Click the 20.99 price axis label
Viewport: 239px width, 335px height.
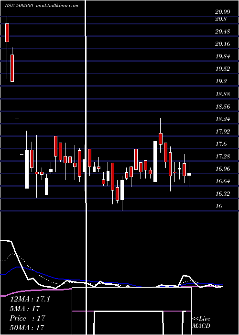[x=223, y=12]
